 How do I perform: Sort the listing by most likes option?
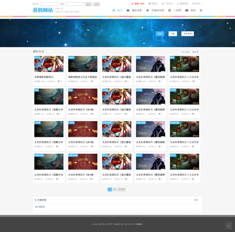tap(195, 52)
